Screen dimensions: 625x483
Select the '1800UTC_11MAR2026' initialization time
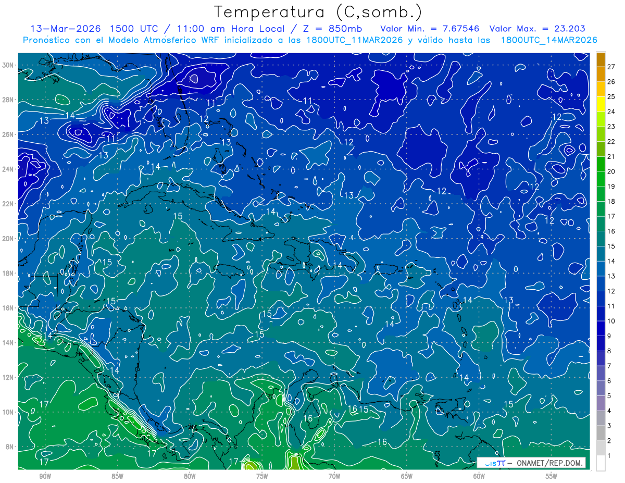coord(355,40)
